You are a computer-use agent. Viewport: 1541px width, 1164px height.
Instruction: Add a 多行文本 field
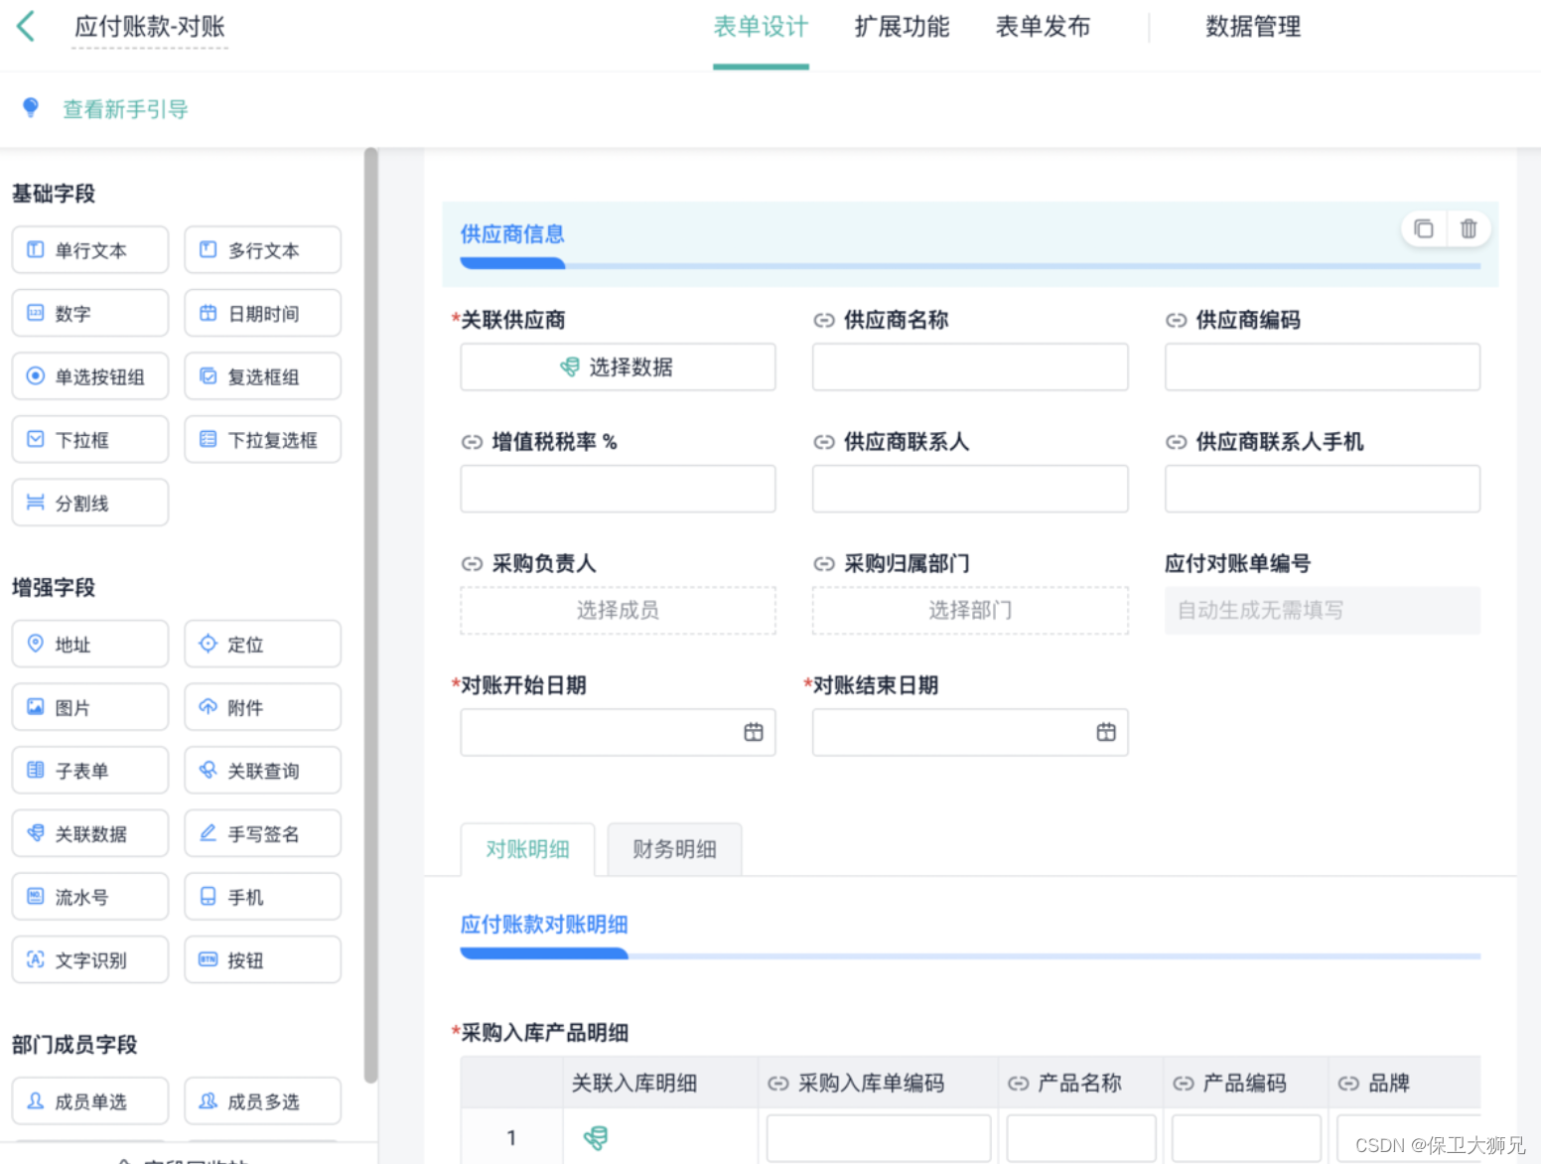pos(263,250)
